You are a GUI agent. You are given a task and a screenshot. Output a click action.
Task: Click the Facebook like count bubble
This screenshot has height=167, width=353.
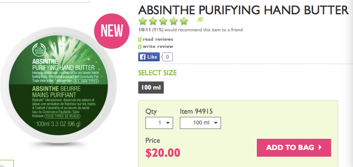coord(167,57)
